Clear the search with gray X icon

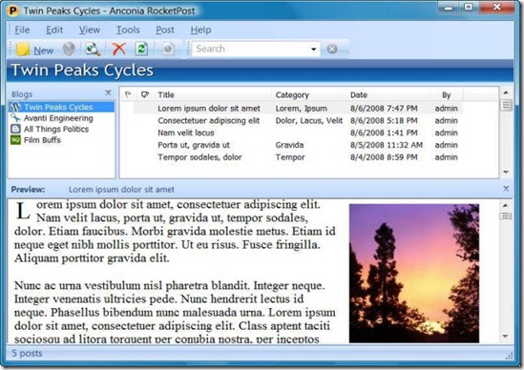click(332, 49)
